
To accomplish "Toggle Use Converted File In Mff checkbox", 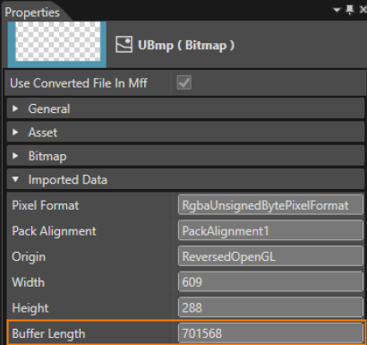I will pyautogui.click(x=184, y=82).
